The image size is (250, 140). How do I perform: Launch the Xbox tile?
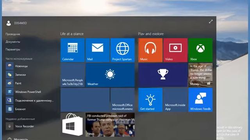[200, 50]
